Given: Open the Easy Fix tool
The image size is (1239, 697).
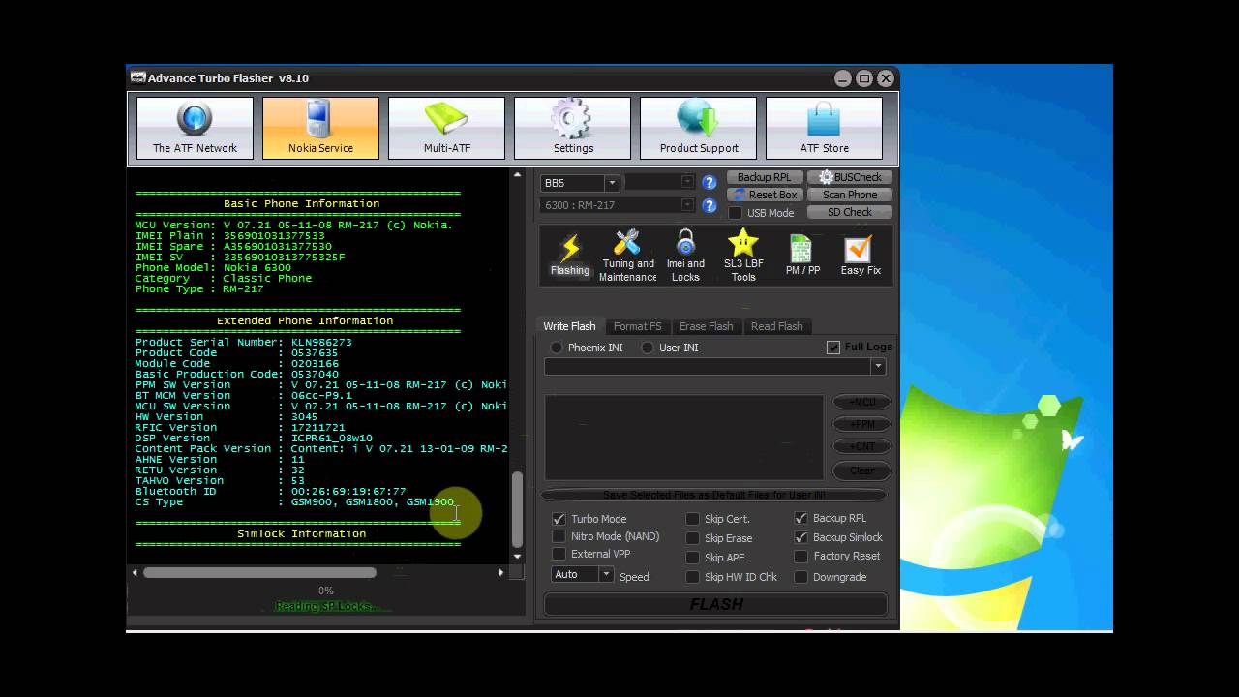Looking at the screenshot, I should coord(860,256).
